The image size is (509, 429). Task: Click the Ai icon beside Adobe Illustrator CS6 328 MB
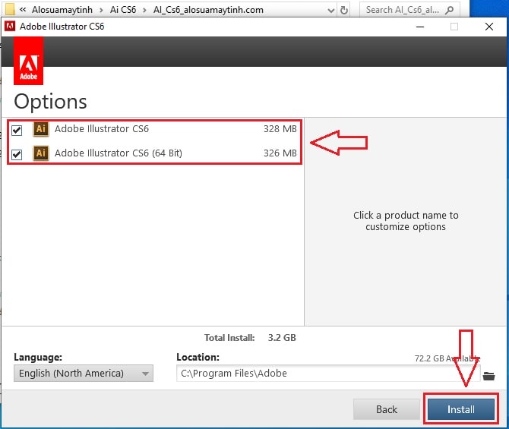[41, 129]
